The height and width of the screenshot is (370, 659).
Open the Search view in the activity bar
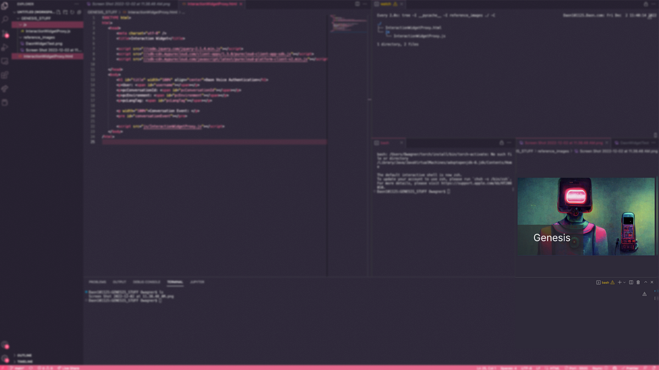point(4,19)
